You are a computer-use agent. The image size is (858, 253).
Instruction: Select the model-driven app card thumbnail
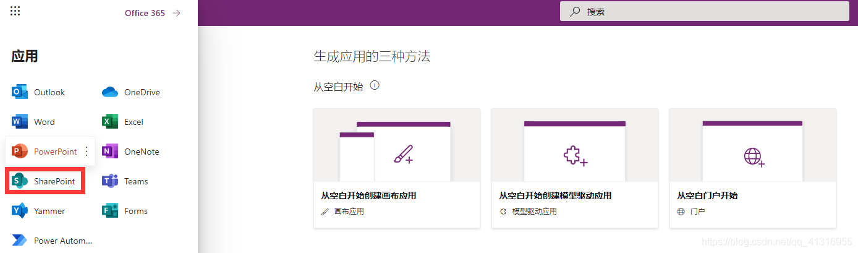[575, 145]
